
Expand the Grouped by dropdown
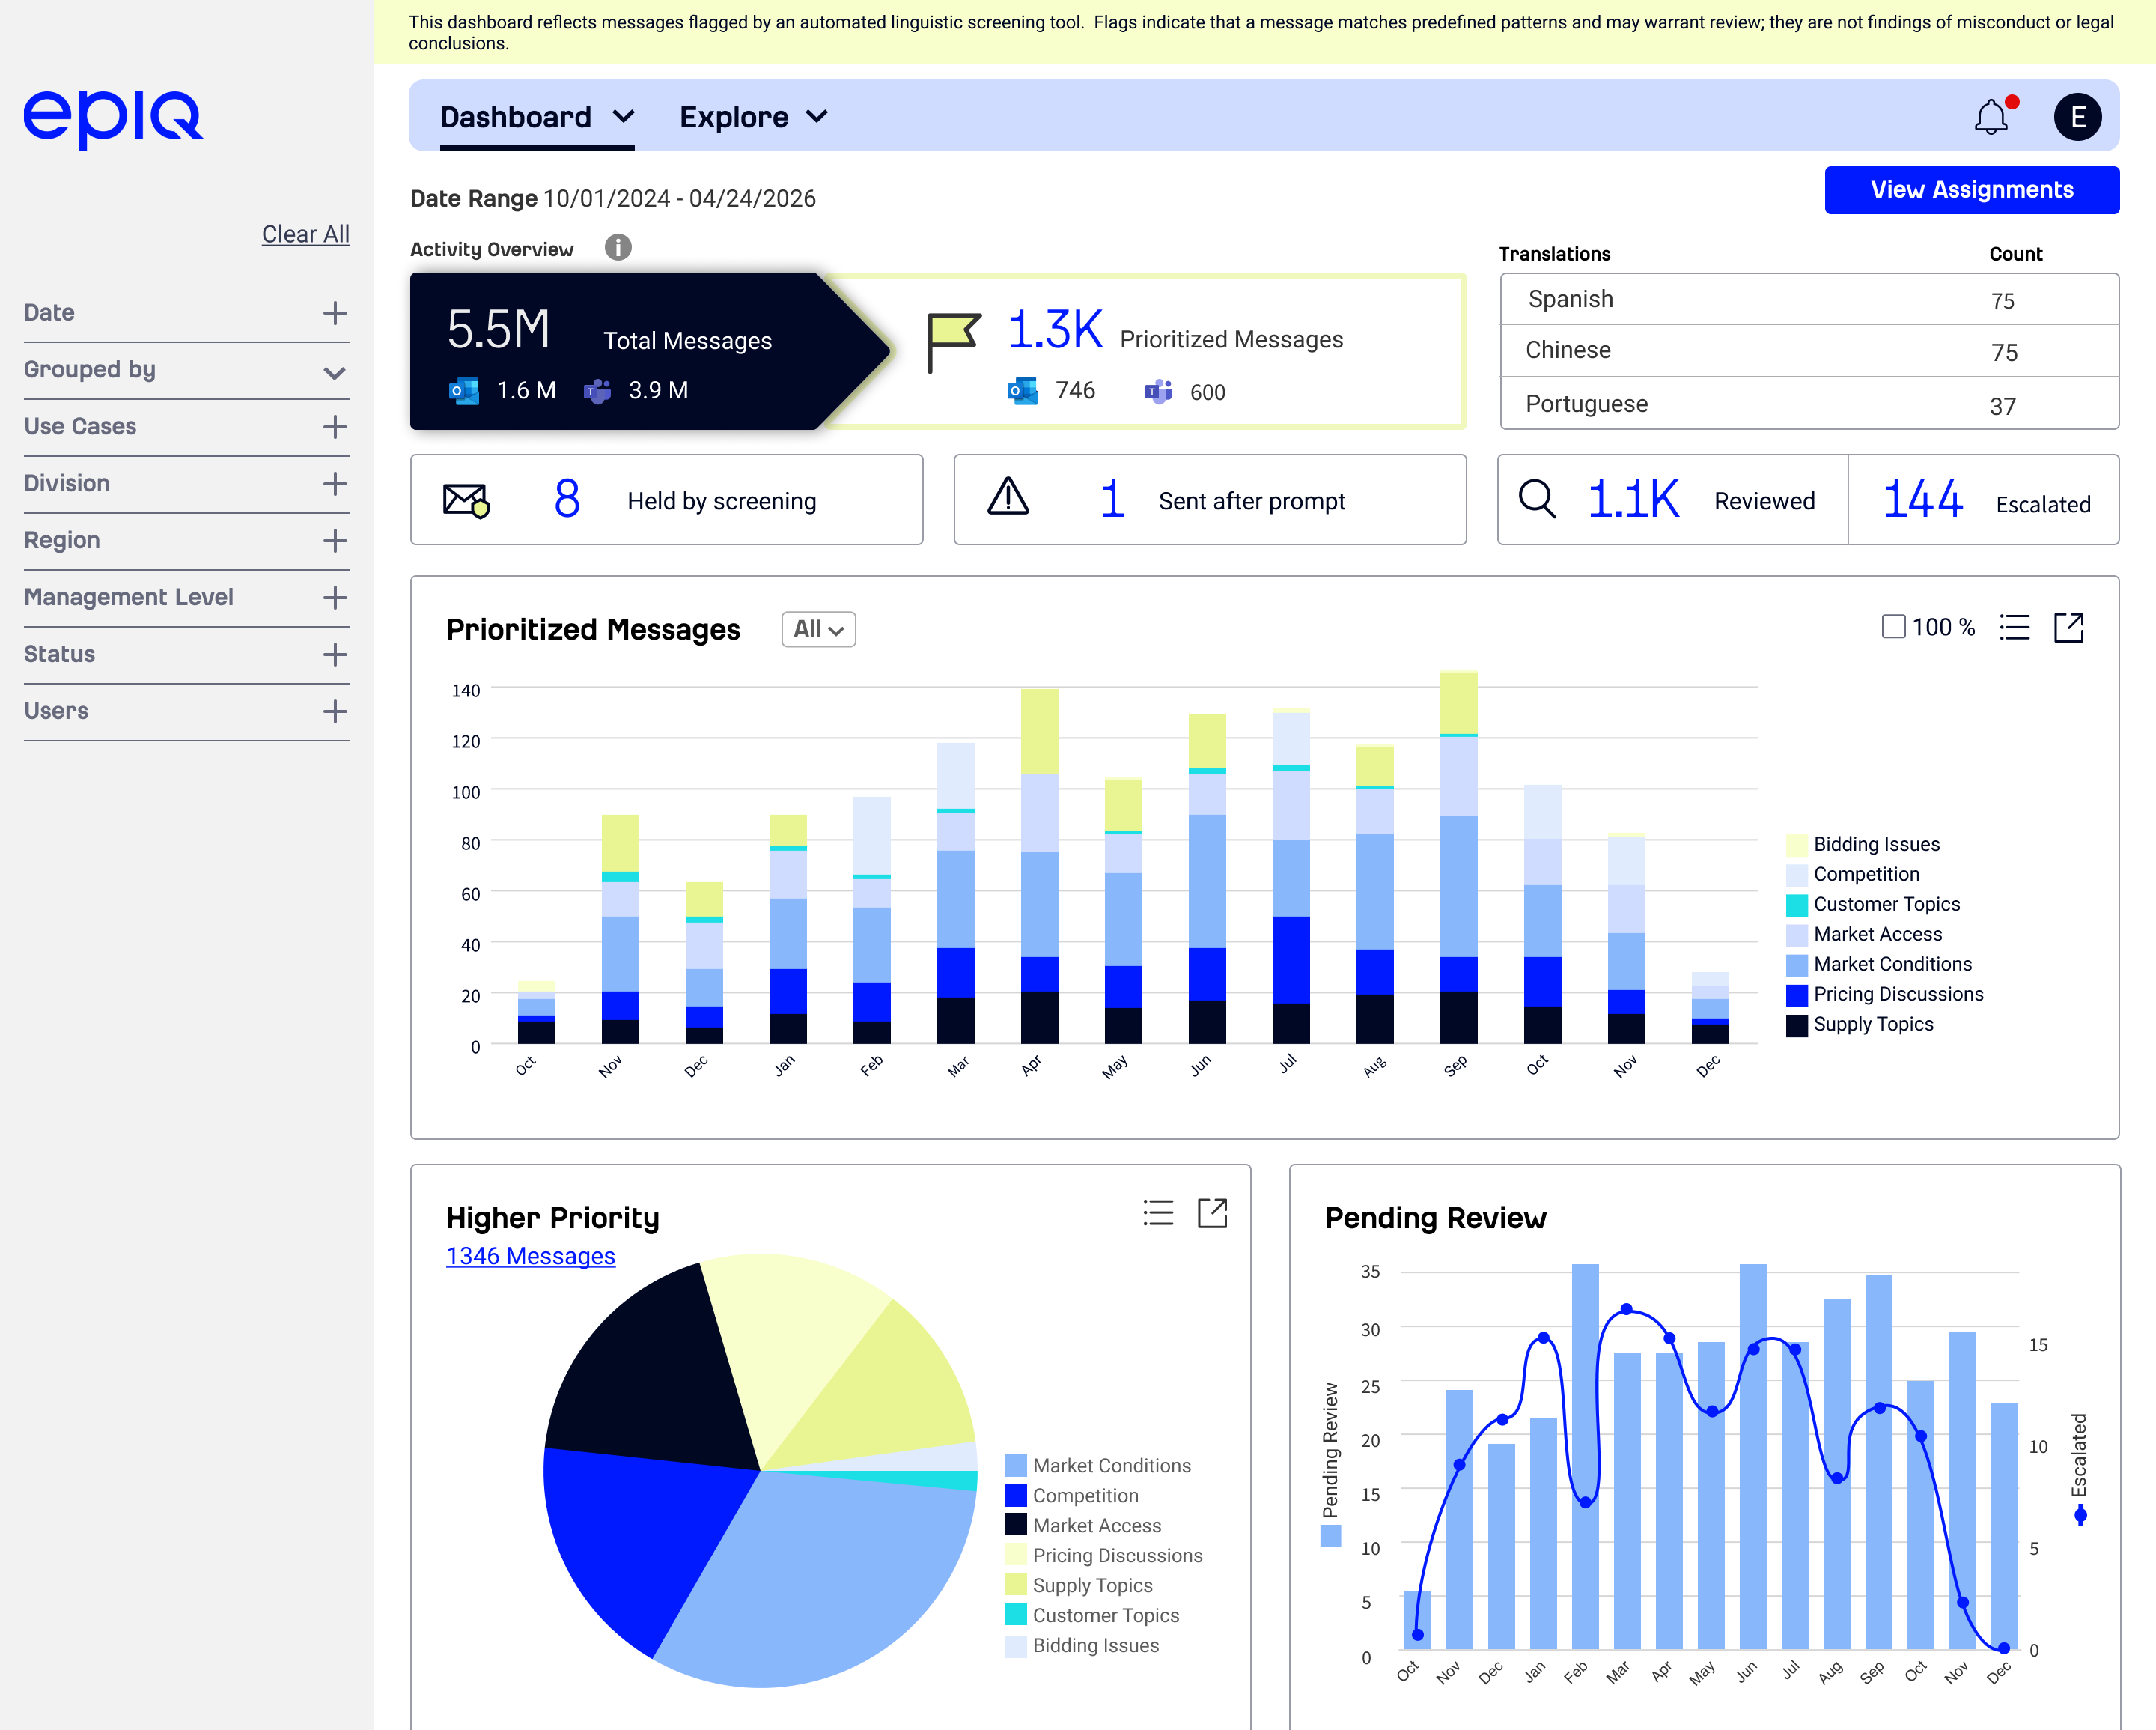coord(335,372)
